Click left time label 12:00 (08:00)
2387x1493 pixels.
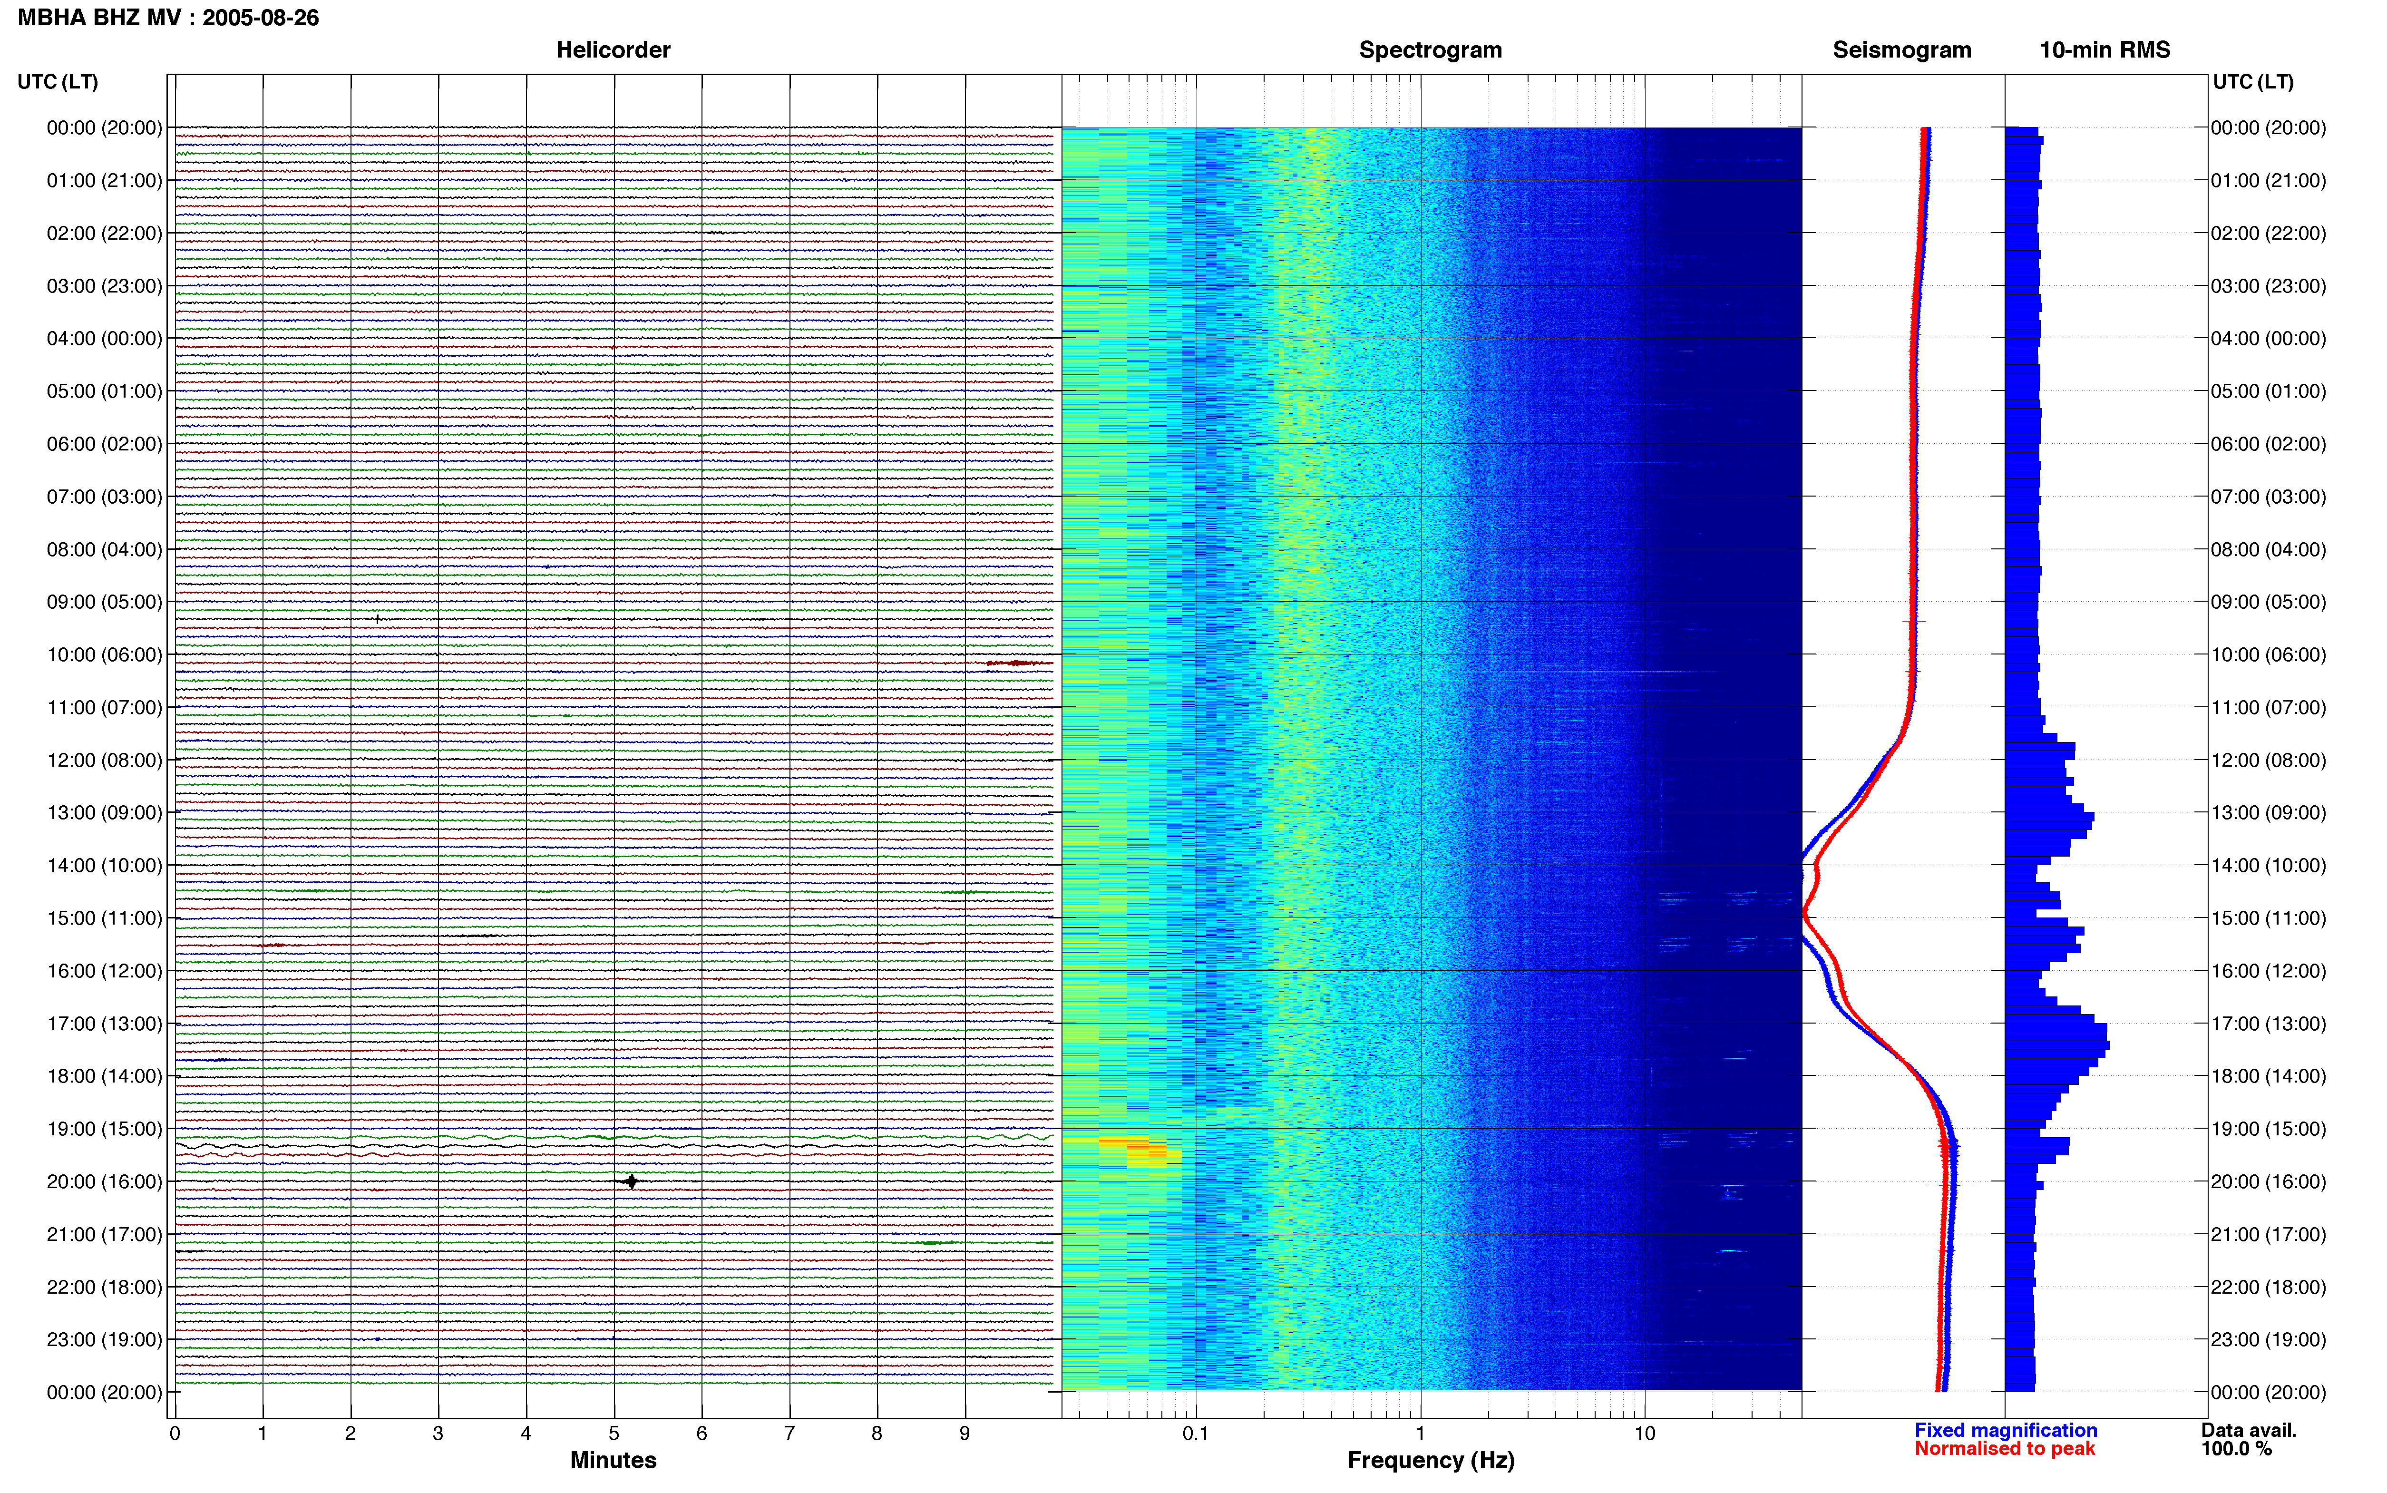105,761
